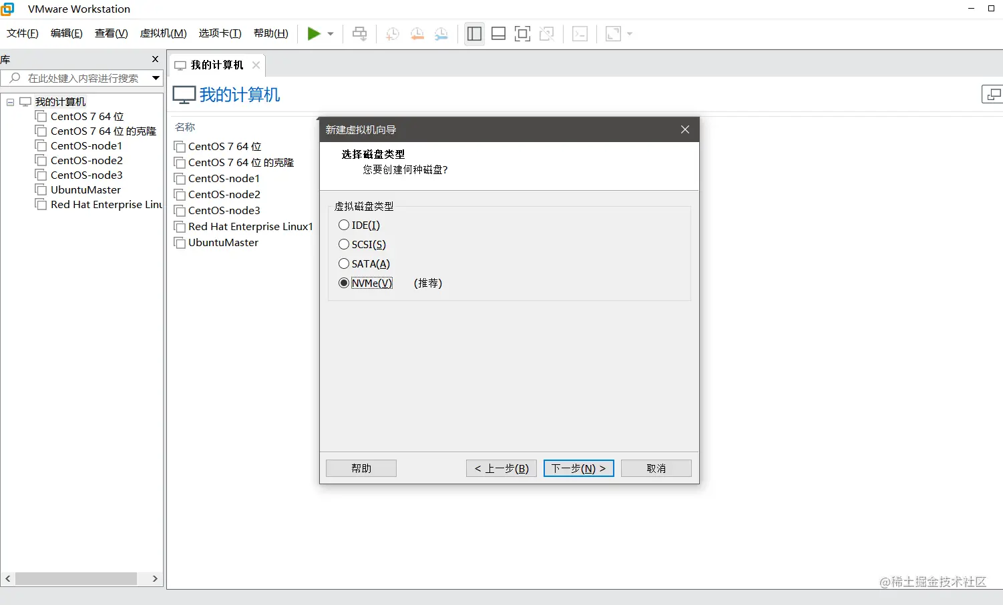The image size is (1003, 605).
Task: Close the library panel
Action: pos(156,59)
